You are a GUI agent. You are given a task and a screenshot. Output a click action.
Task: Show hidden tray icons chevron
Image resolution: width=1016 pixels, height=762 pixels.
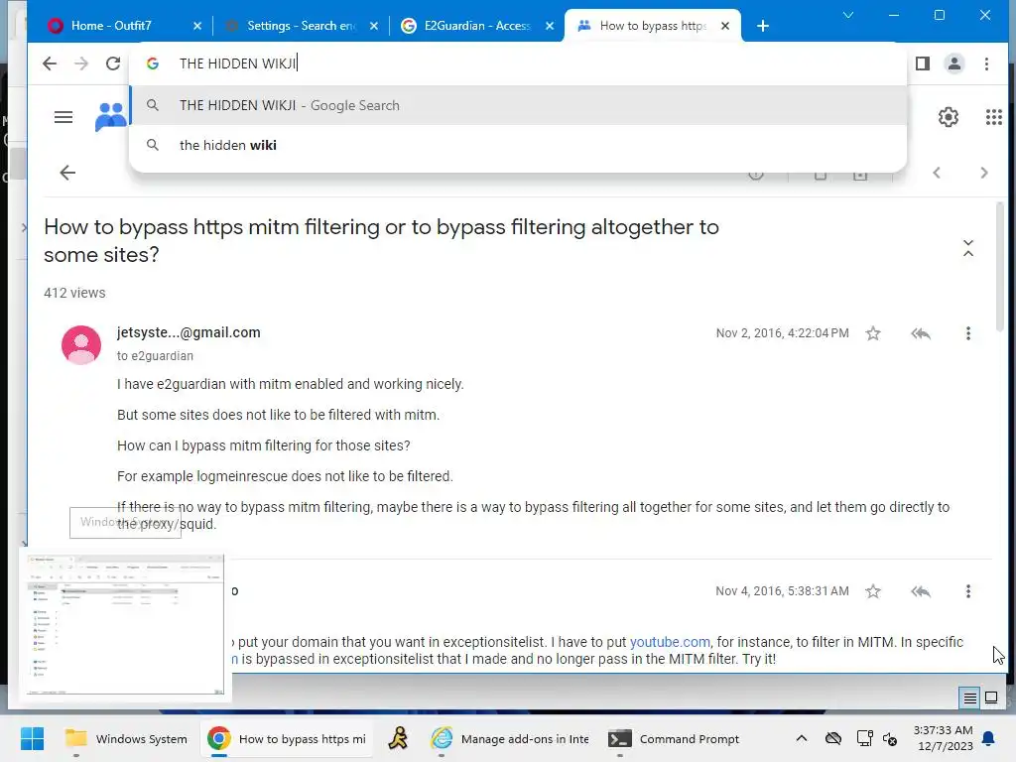point(802,738)
